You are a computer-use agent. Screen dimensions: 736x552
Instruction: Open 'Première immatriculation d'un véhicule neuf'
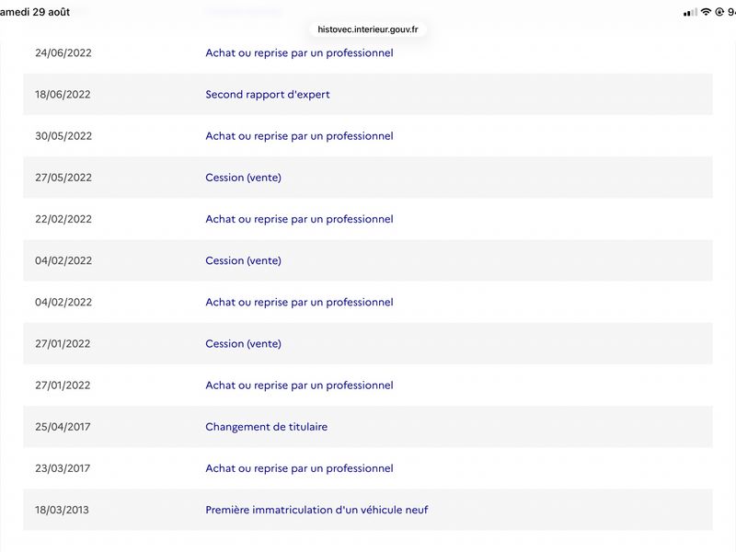316,510
